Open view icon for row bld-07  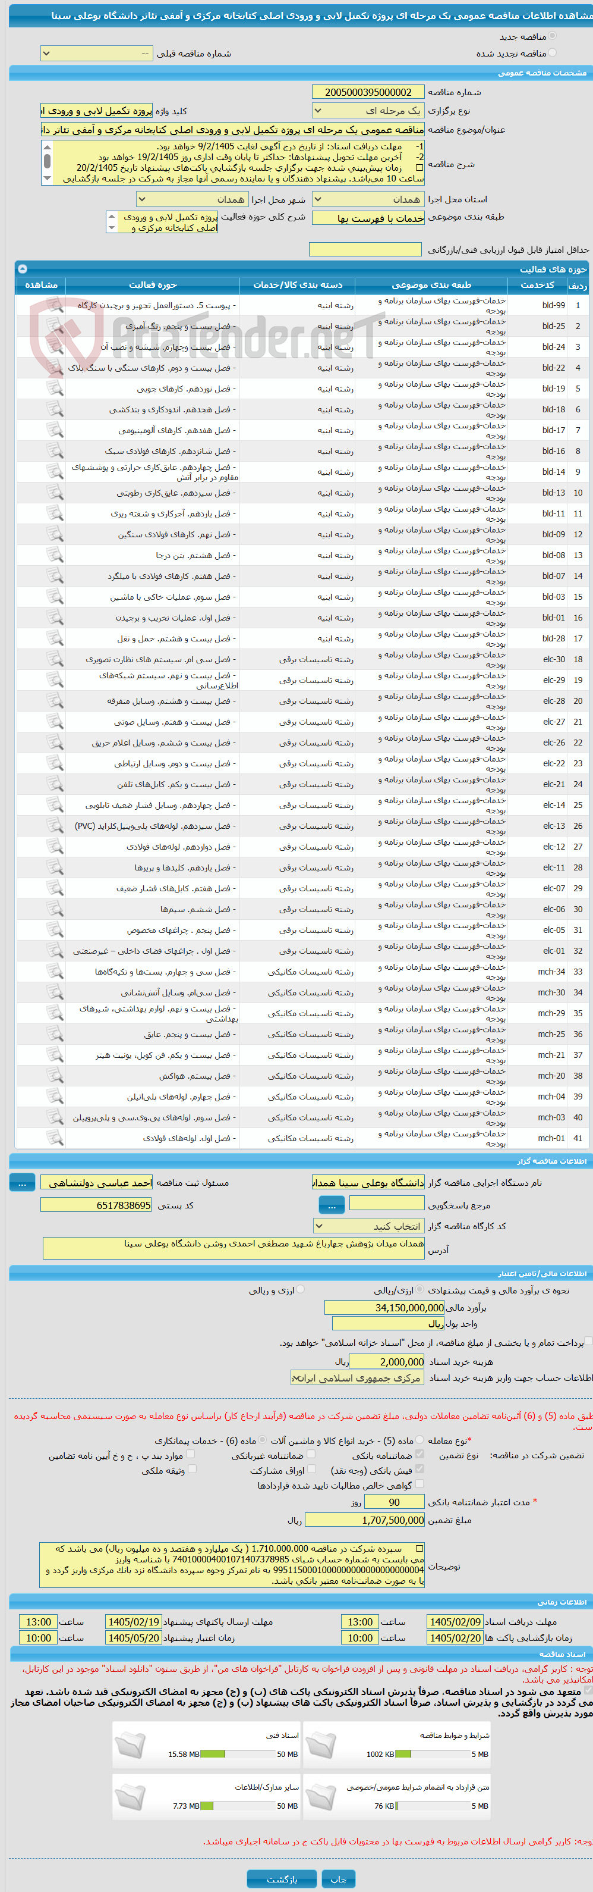(54, 575)
